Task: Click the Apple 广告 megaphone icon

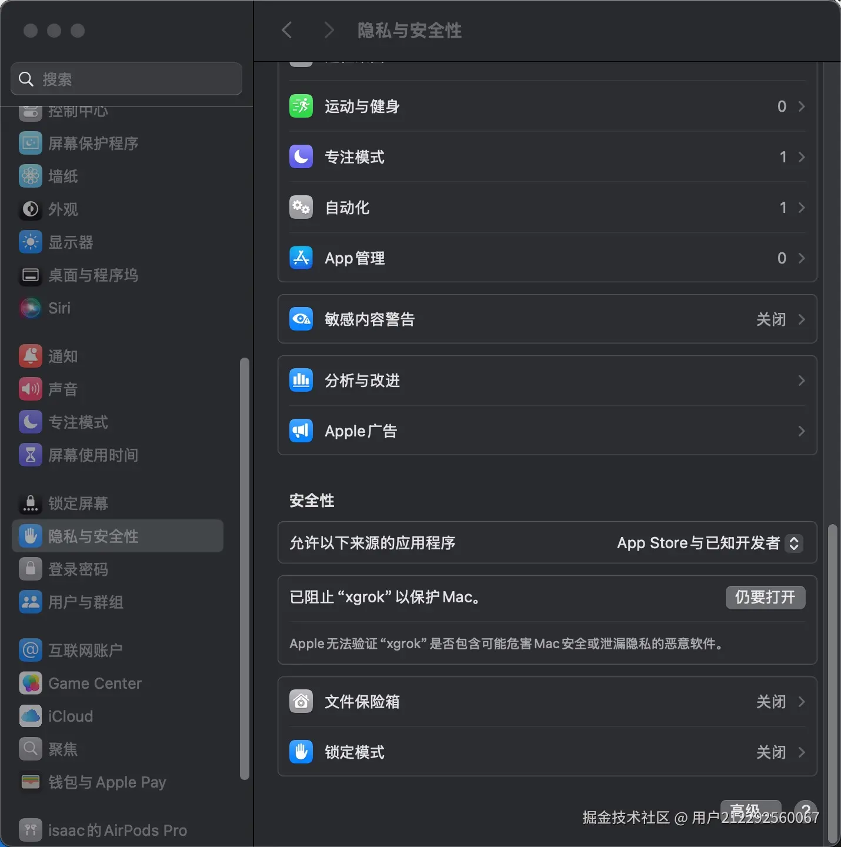Action: click(301, 431)
